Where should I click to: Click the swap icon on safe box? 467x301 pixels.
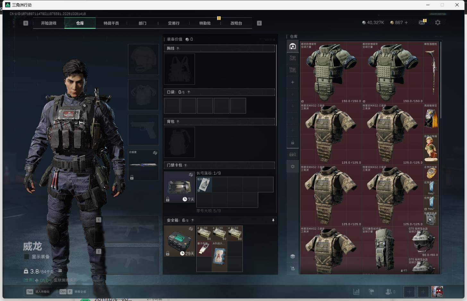pyautogui.click(x=191, y=229)
